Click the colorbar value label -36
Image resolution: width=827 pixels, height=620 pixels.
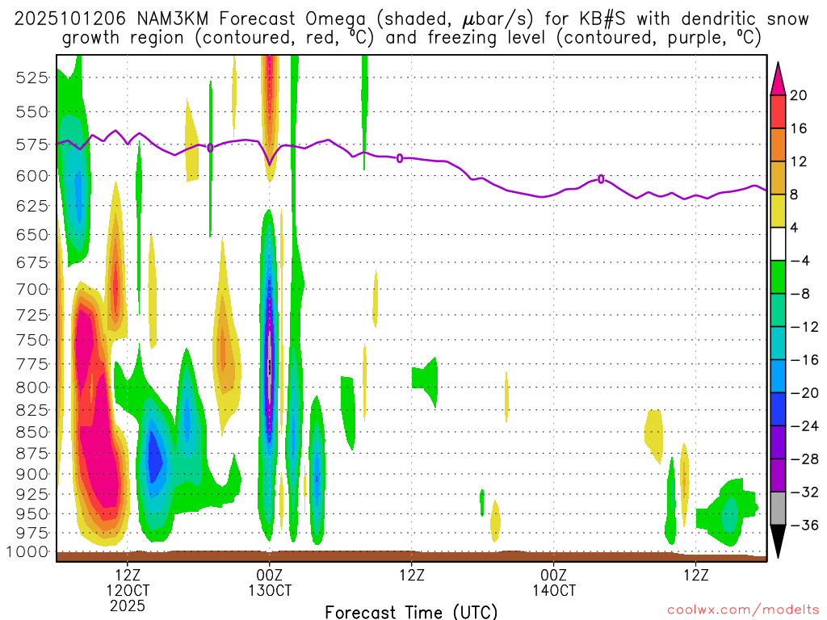[804, 525]
